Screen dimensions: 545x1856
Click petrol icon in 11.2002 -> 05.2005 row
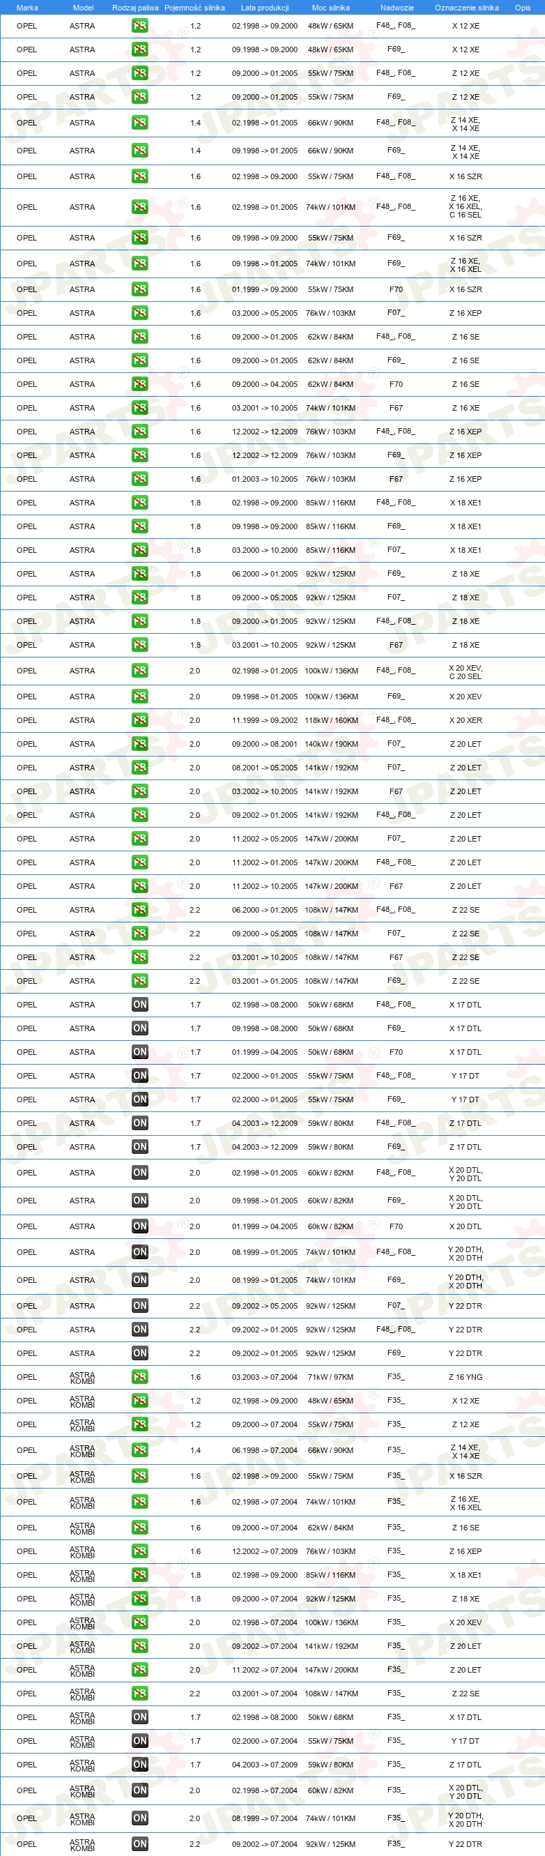(x=139, y=839)
